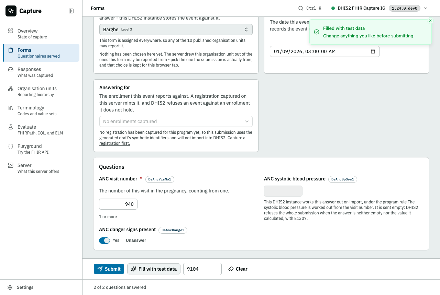Open the date picker calendar icon
The height and width of the screenshot is (295, 440).
click(x=373, y=51)
